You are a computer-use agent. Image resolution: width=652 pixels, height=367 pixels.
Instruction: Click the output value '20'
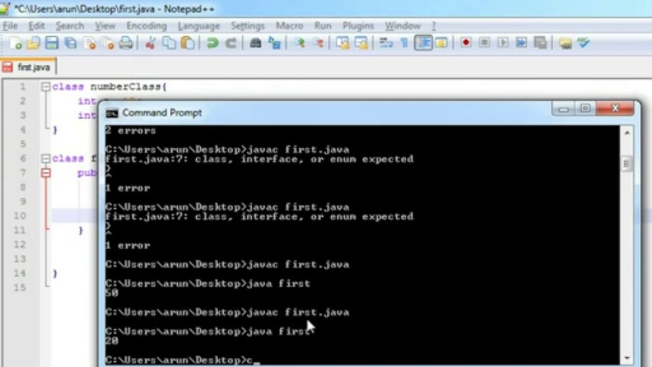coord(112,340)
